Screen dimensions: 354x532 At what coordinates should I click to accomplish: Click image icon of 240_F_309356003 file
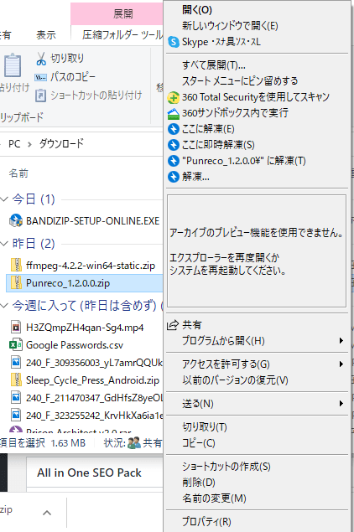click(x=16, y=362)
